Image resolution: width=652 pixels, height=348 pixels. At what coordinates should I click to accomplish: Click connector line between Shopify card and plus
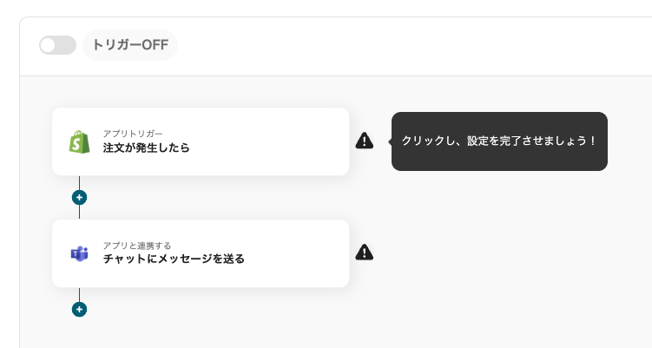[x=79, y=182]
